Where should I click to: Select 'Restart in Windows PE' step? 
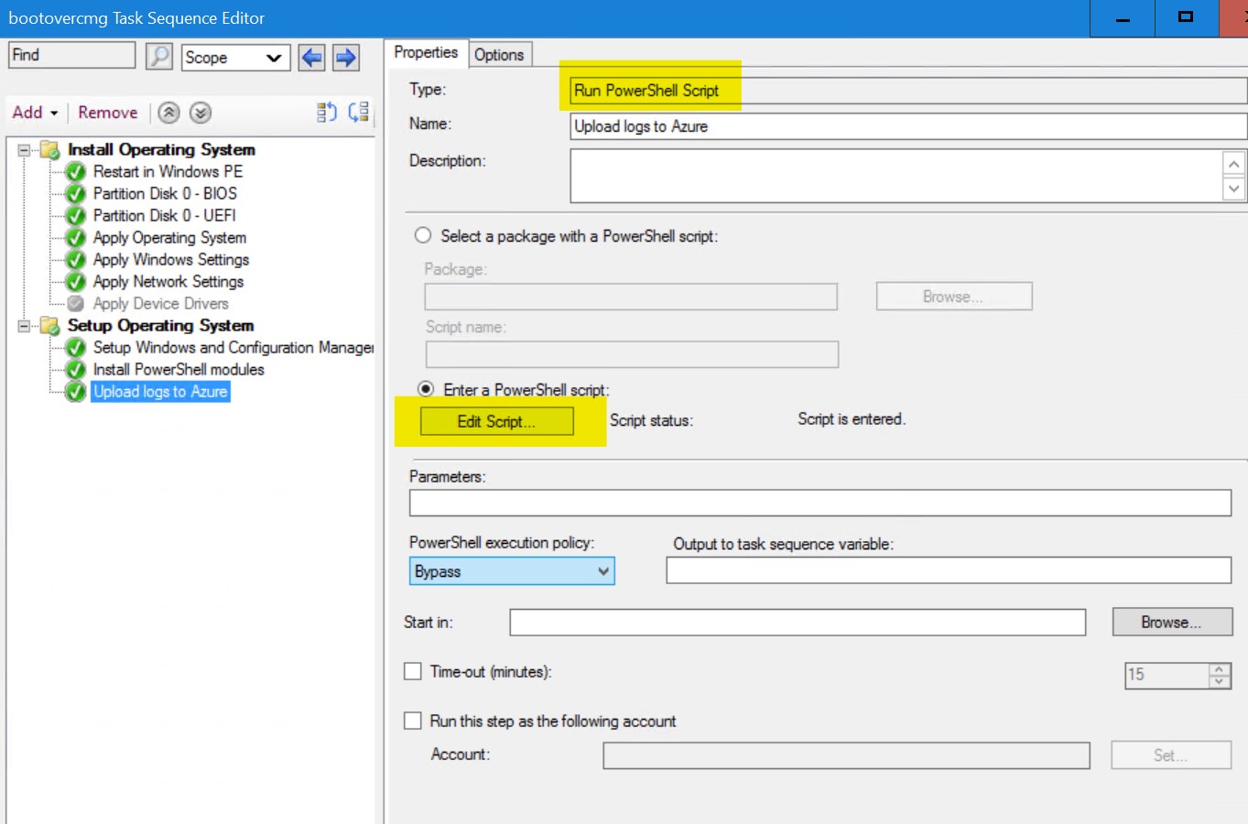pos(168,171)
